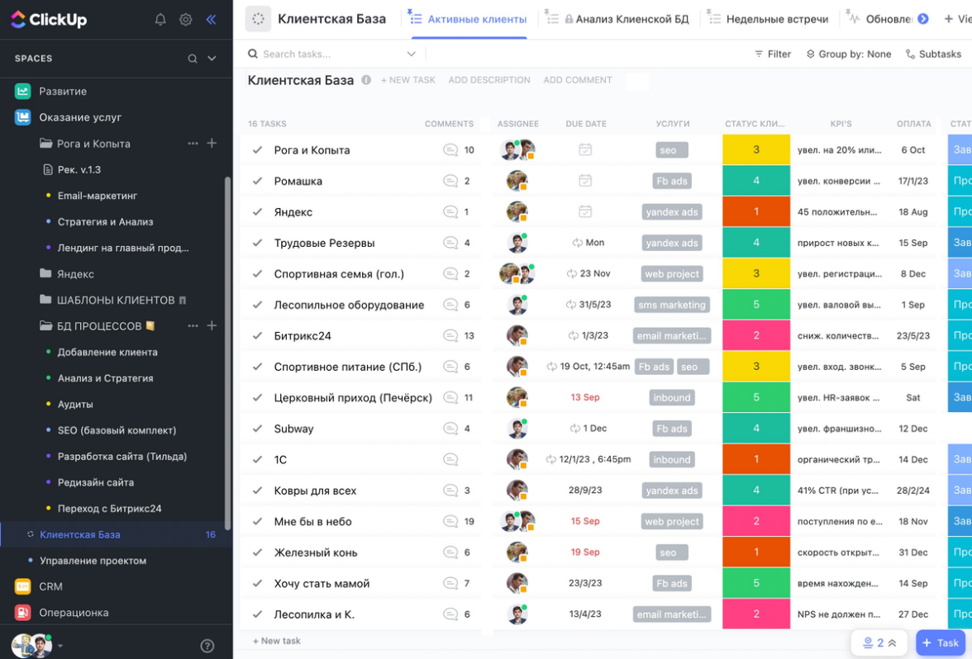Image resolution: width=972 pixels, height=659 pixels.
Task: Open comments icon for 1C task
Action: (x=450, y=459)
